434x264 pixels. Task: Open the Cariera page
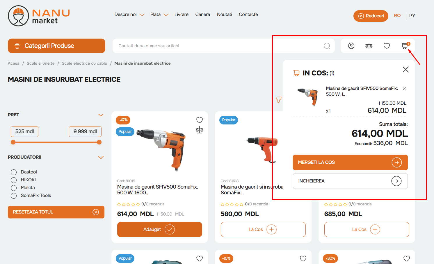coord(203,15)
